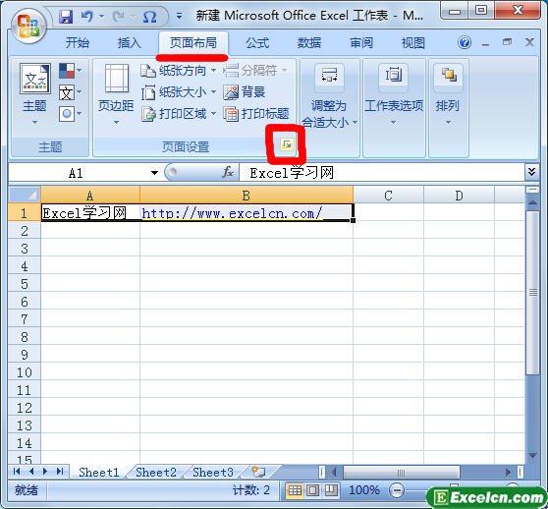Select row 5 header
This screenshot has height=509, width=548.
tap(25, 284)
